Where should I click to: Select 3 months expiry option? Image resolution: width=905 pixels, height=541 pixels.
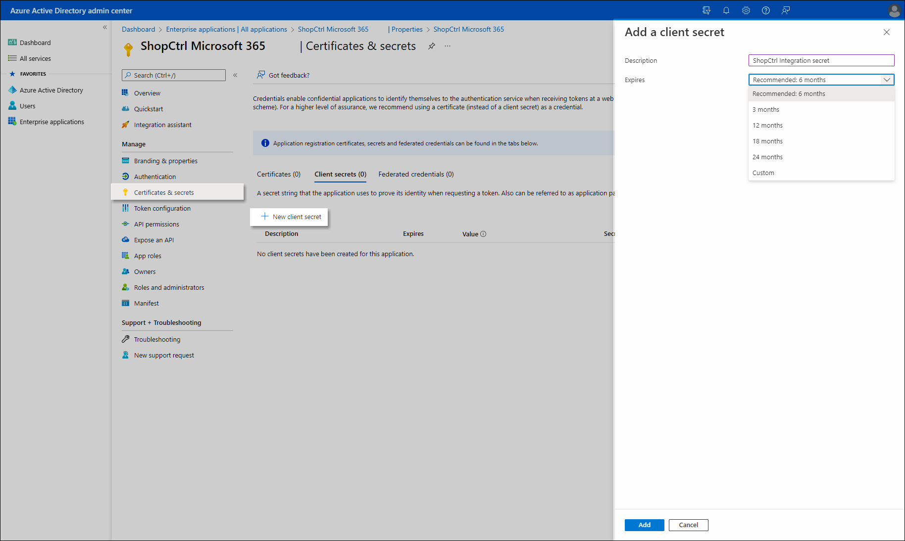click(821, 109)
